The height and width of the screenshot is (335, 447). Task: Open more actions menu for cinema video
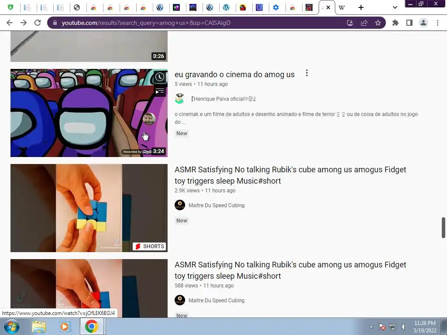coord(307,73)
